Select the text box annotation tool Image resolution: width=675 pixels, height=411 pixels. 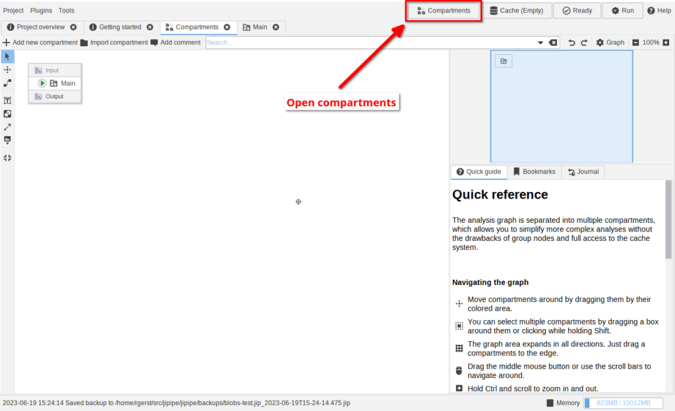click(x=7, y=100)
